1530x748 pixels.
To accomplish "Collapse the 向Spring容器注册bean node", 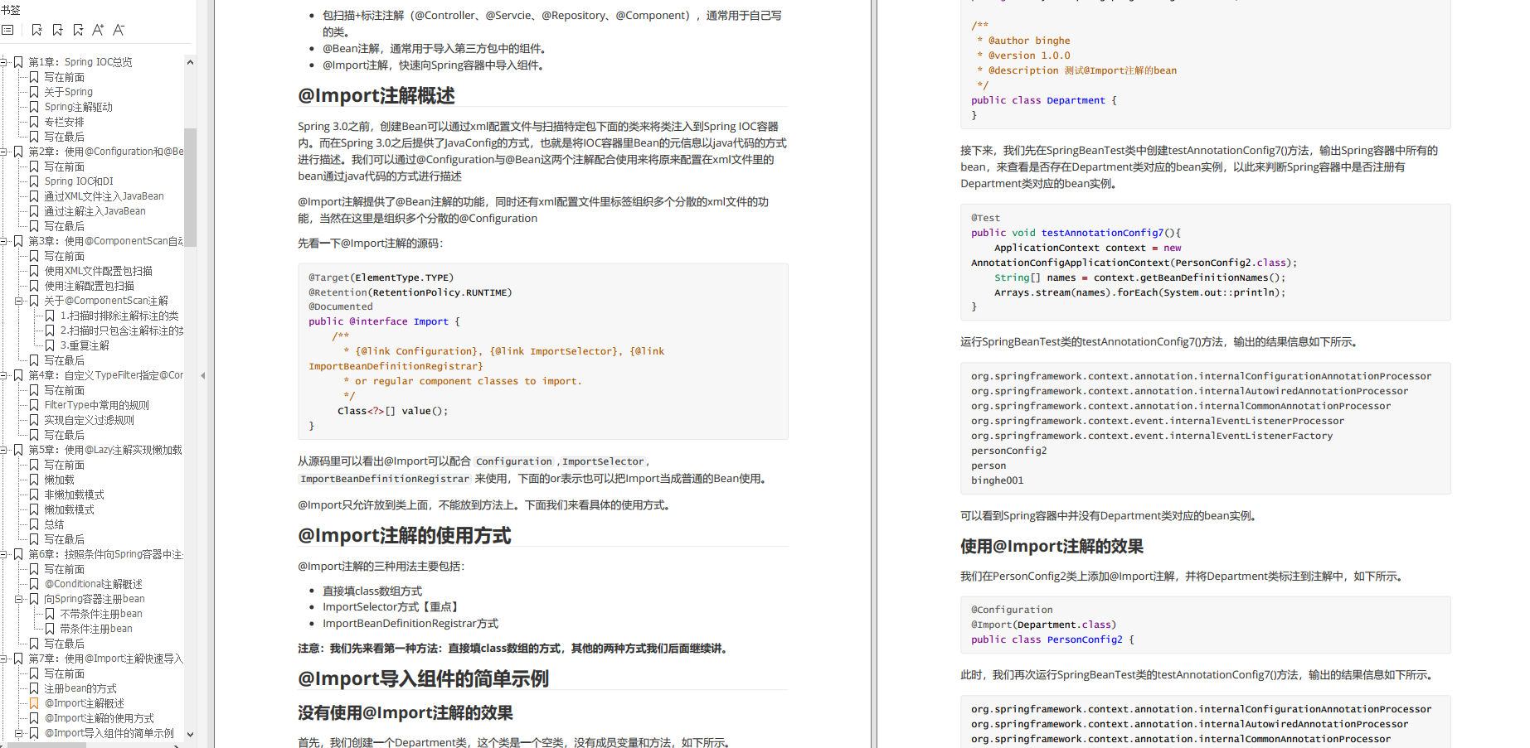I will 19,599.
